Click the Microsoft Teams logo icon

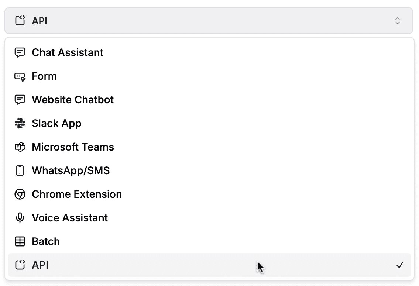click(20, 147)
